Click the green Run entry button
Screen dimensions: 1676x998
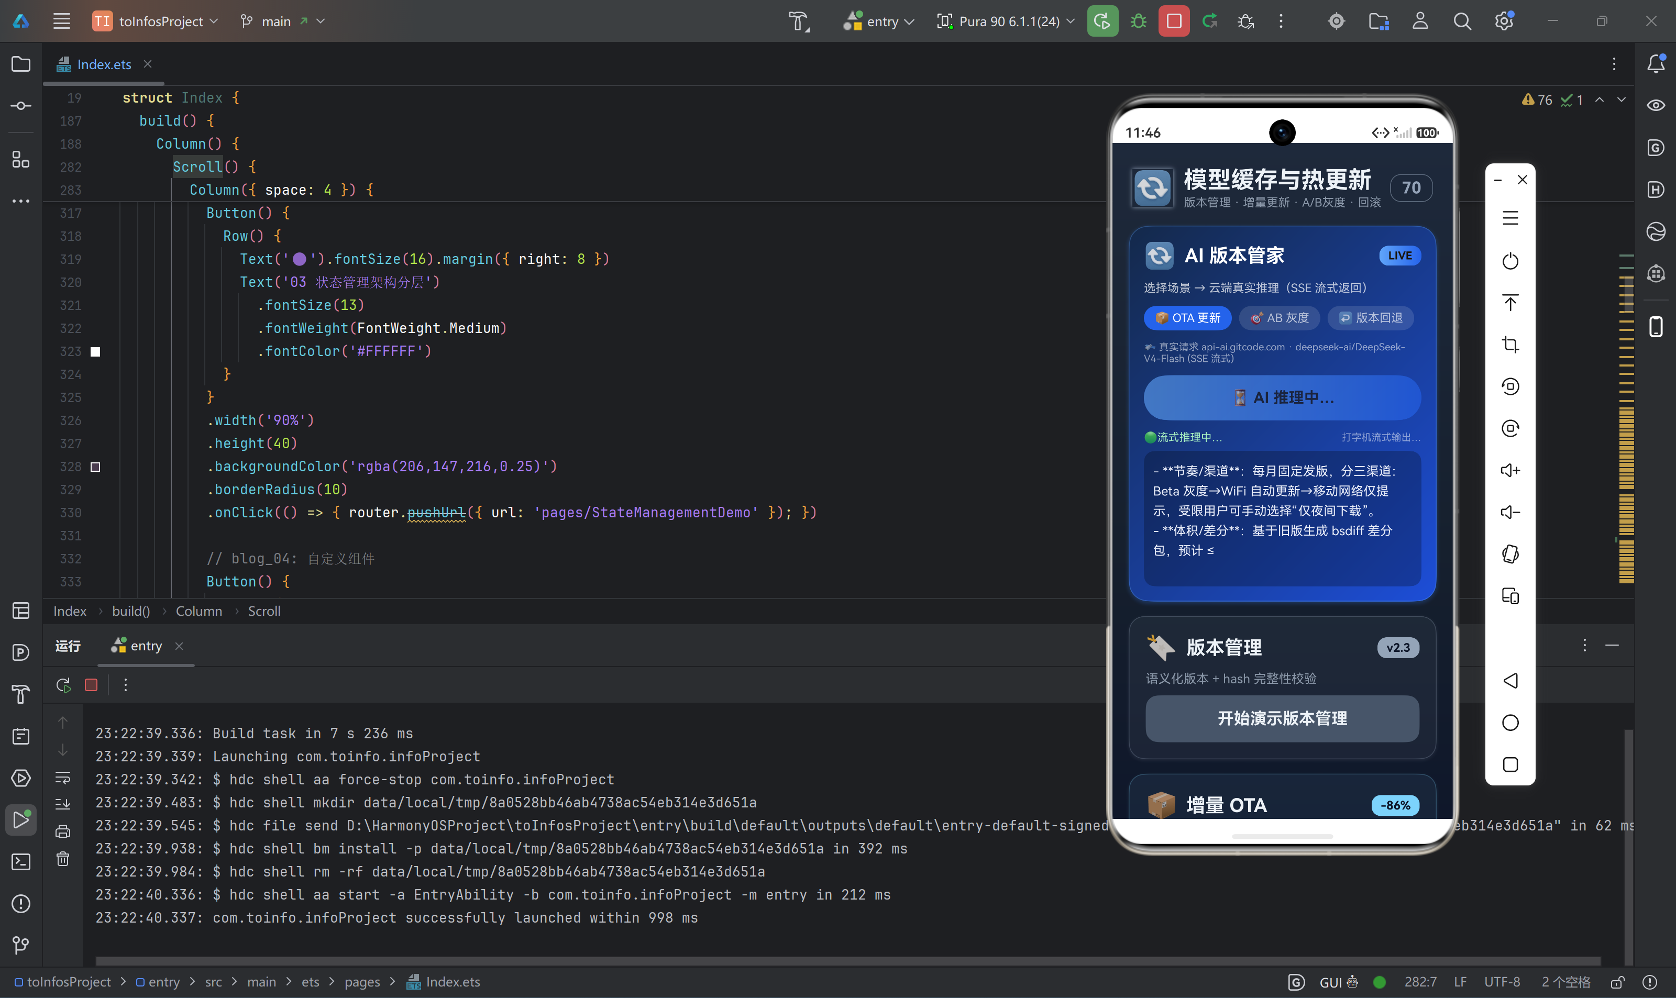1102,21
